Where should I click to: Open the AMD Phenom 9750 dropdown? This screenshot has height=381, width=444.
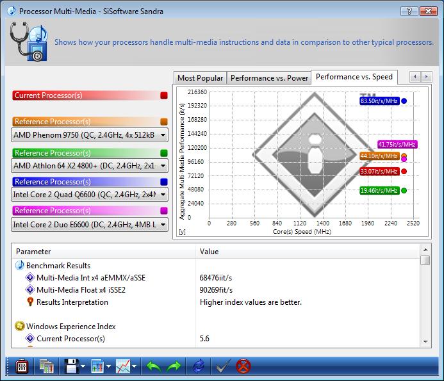click(x=90, y=135)
